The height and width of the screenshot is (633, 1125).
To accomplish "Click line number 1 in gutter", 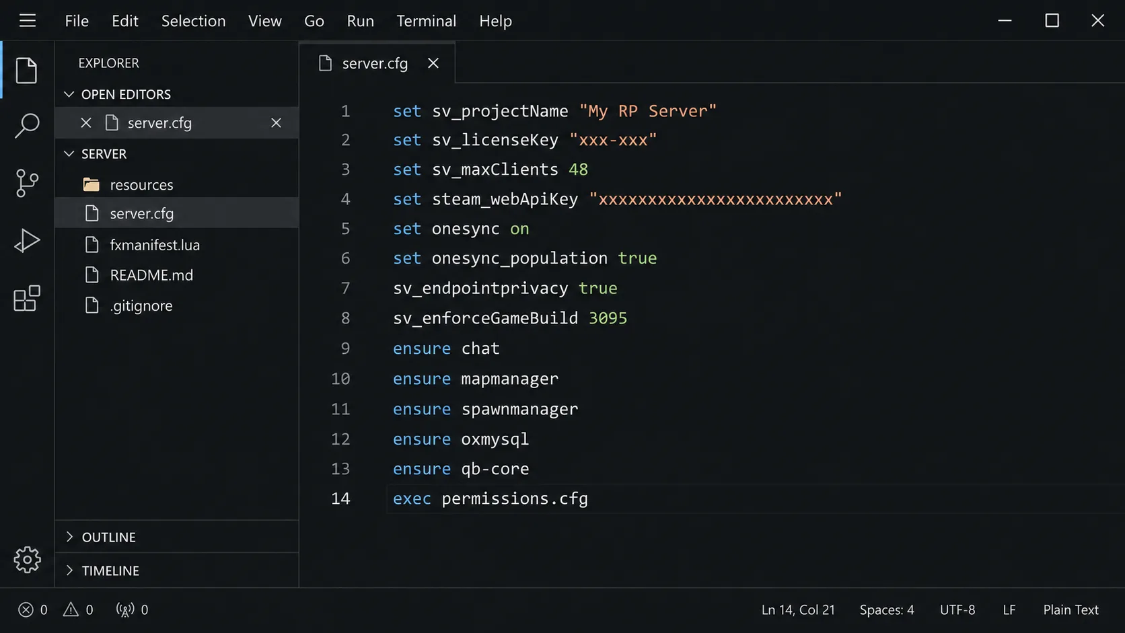I will pos(345,111).
